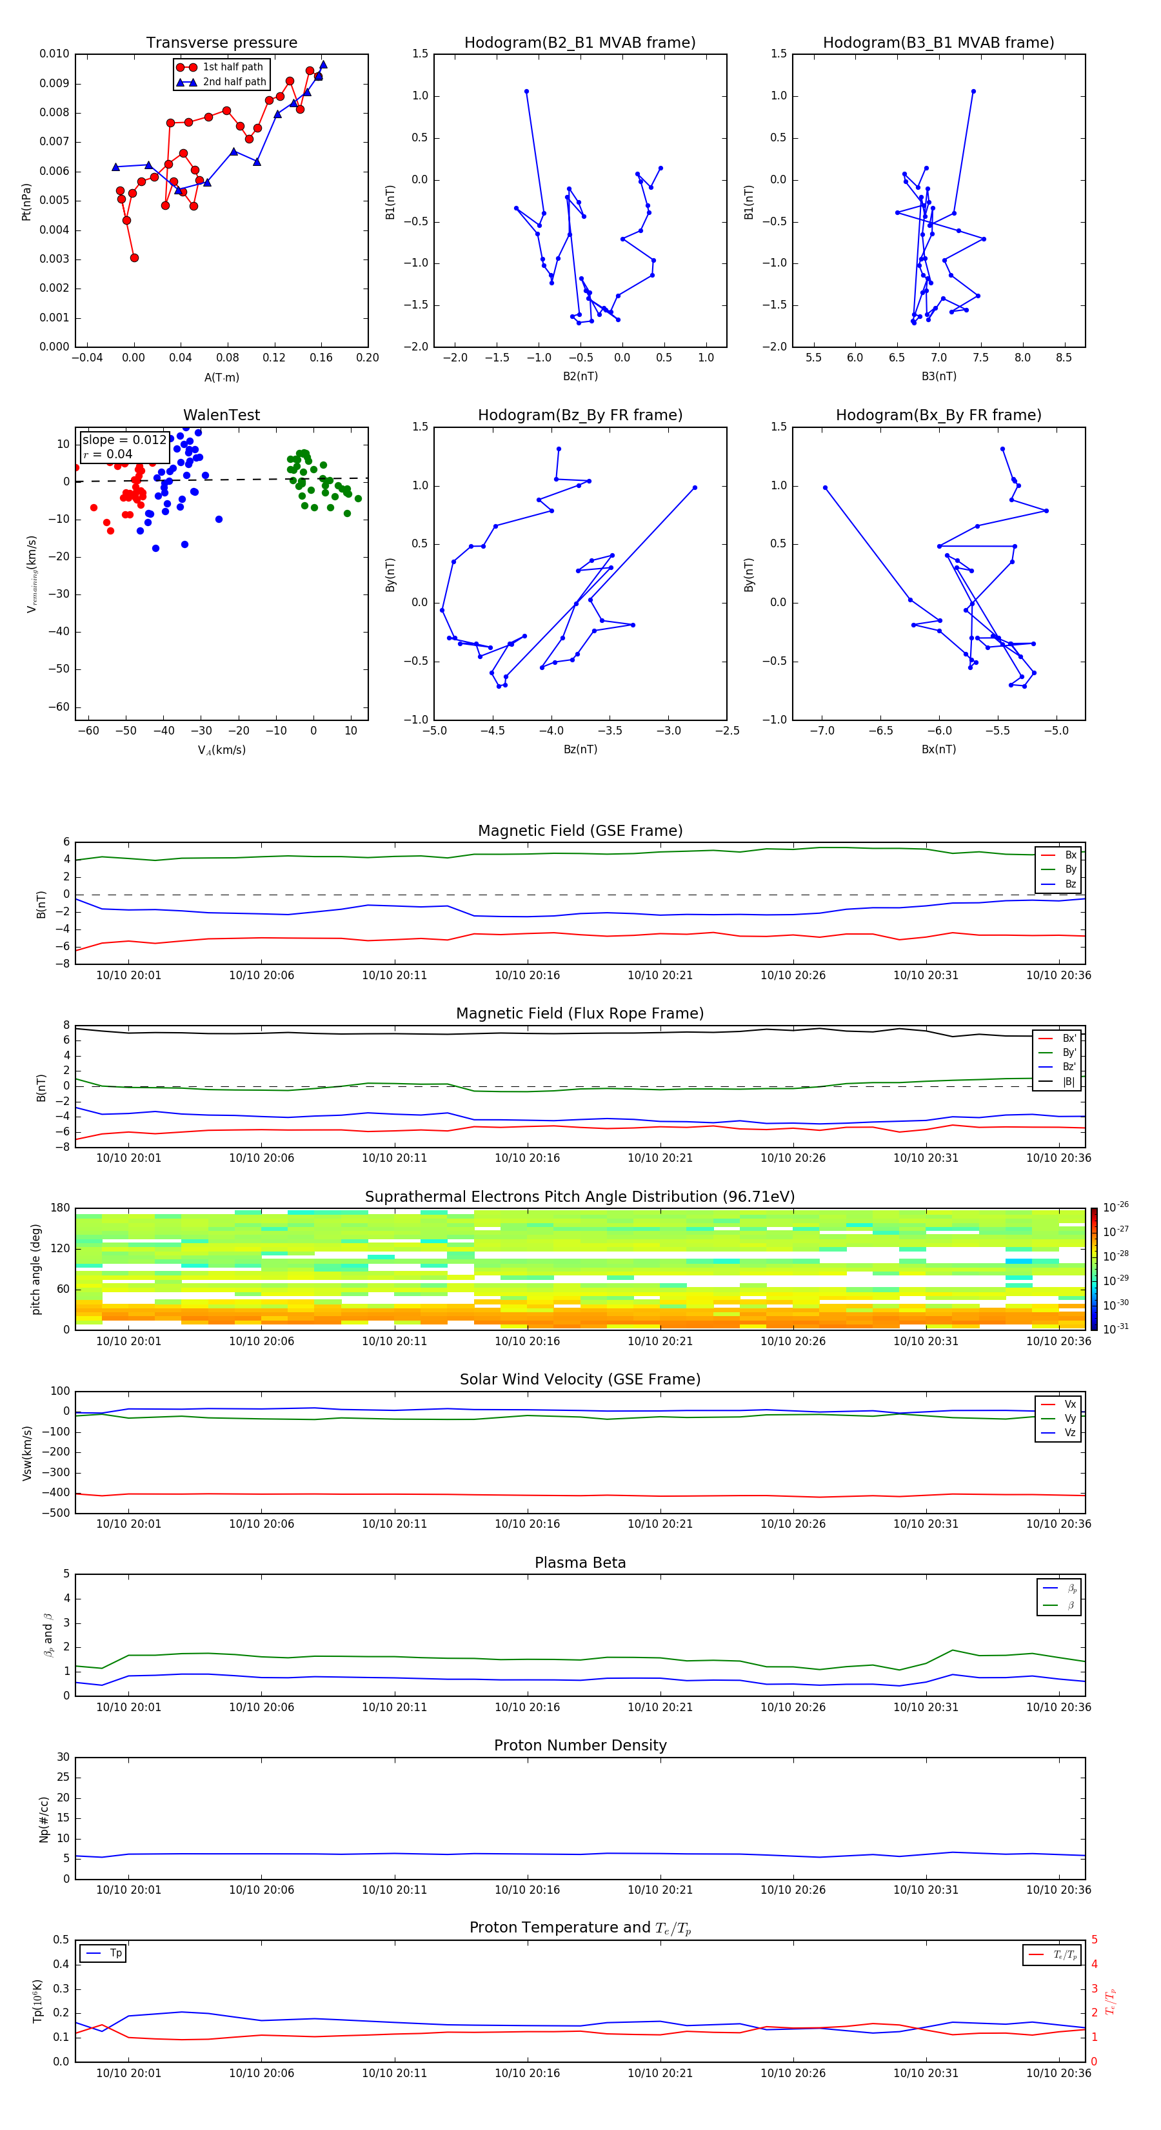Image resolution: width=1161 pixels, height=2130 pixels.
Task: Click the βp legend entry in Plasma Beta
Action: [1059, 1588]
